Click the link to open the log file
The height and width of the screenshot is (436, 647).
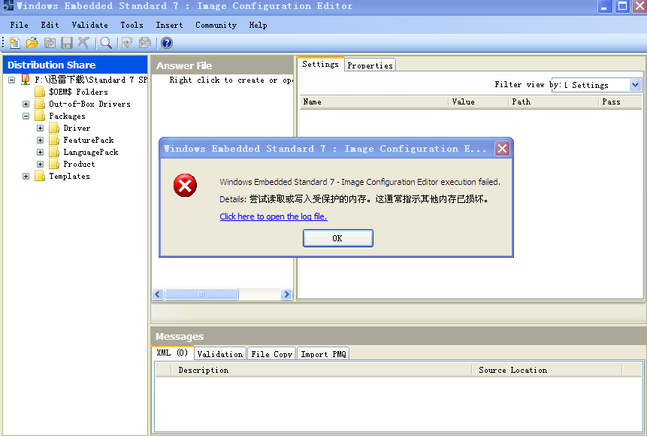[x=274, y=216]
